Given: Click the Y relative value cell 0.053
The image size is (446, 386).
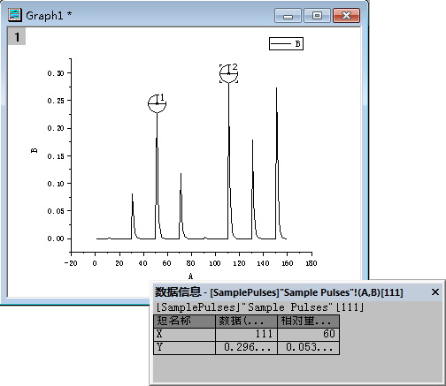Looking at the screenshot, I should pyautogui.click(x=308, y=347).
